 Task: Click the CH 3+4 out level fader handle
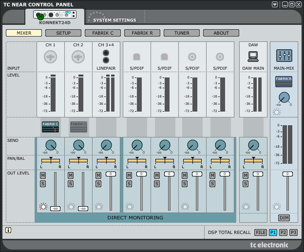[111, 174]
